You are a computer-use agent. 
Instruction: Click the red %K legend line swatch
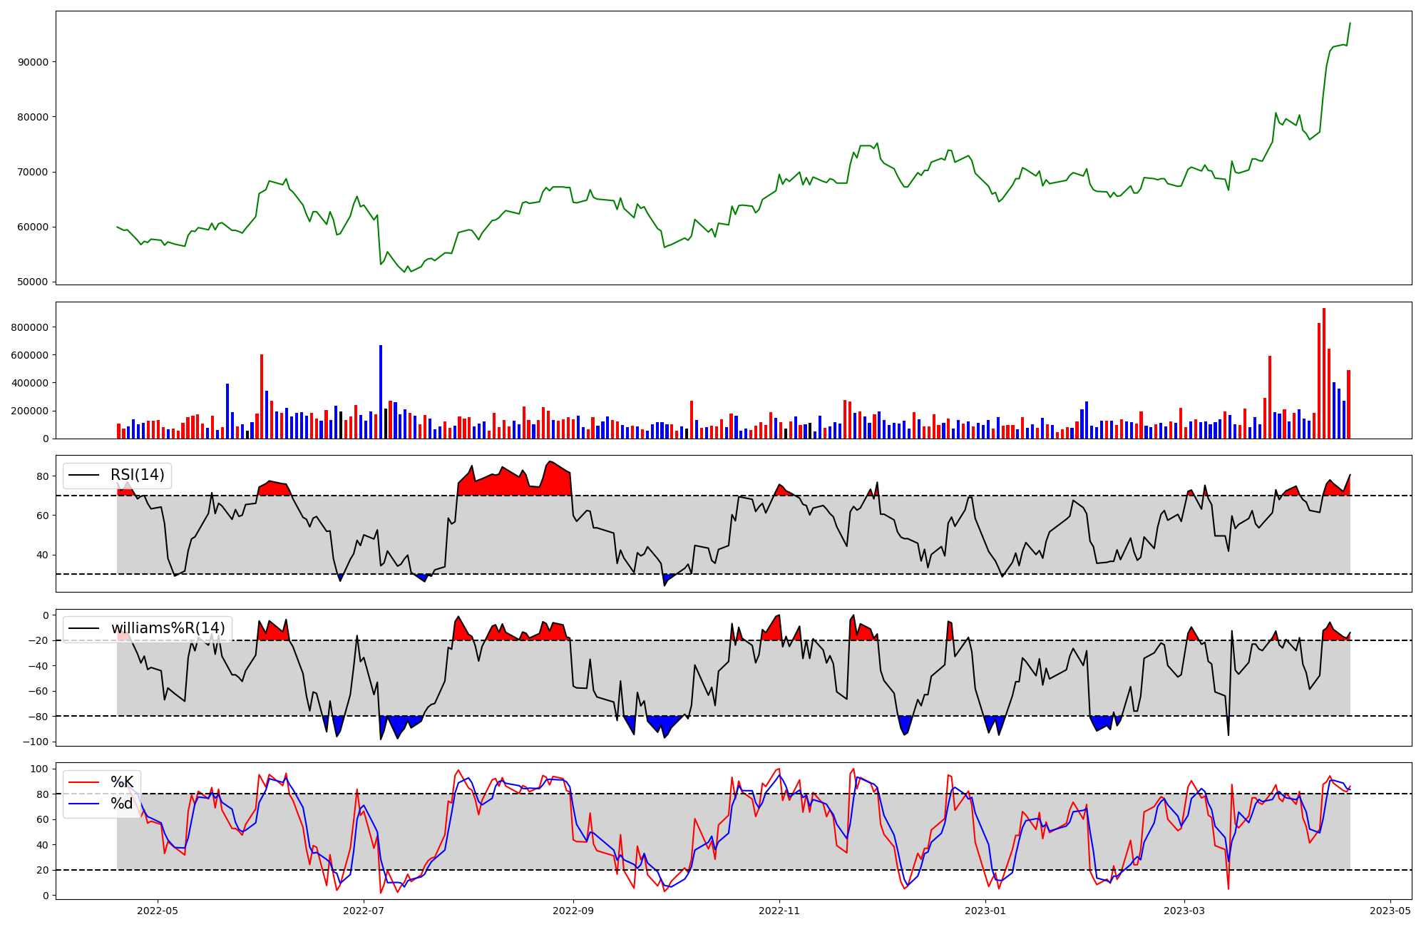click(x=84, y=782)
